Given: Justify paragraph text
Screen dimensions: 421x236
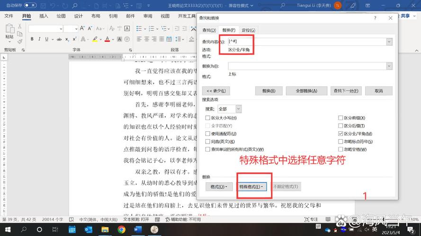Looking at the screenshot, I should coord(161,39).
